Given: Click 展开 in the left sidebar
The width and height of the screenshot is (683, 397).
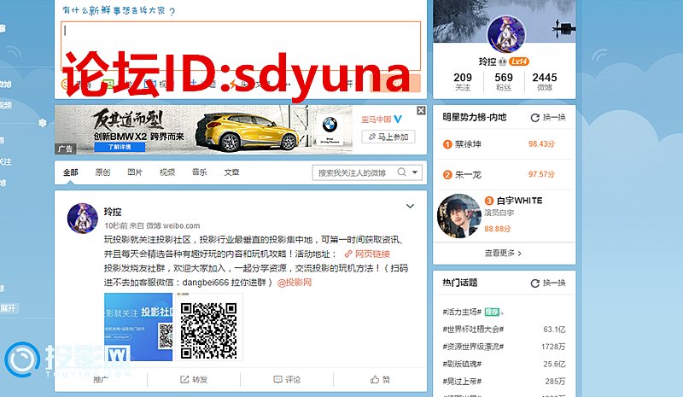Looking at the screenshot, I should (8, 308).
